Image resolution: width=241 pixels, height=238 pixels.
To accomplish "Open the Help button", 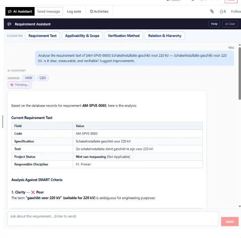I will 214,24.
